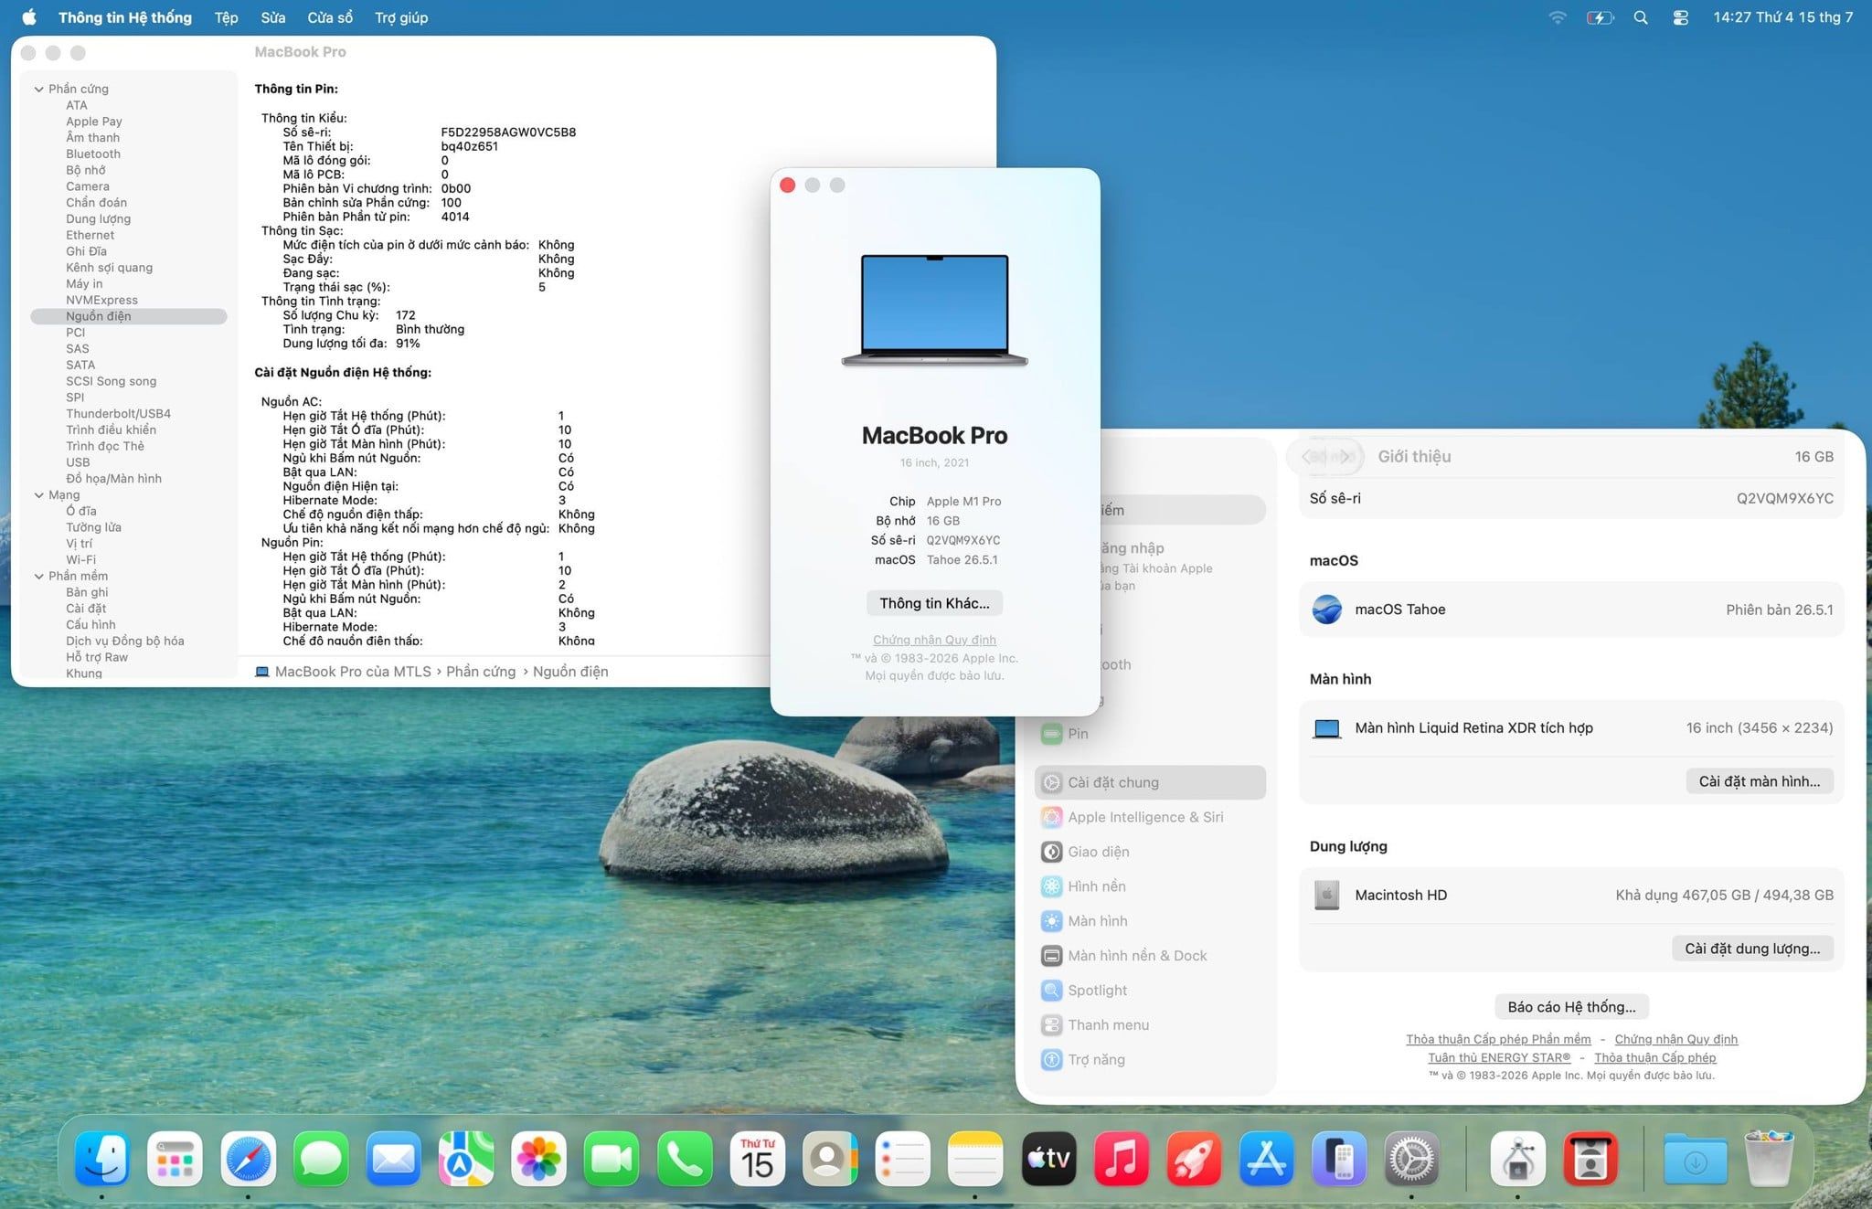Open the Trợ giúp menu
Viewport: 1872px width, 1209px height.
pos(401,17)
